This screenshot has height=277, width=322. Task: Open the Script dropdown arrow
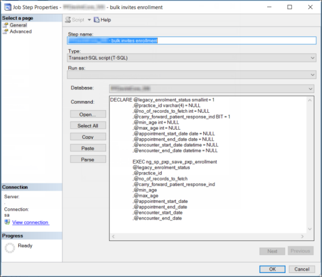coord(89,20)
